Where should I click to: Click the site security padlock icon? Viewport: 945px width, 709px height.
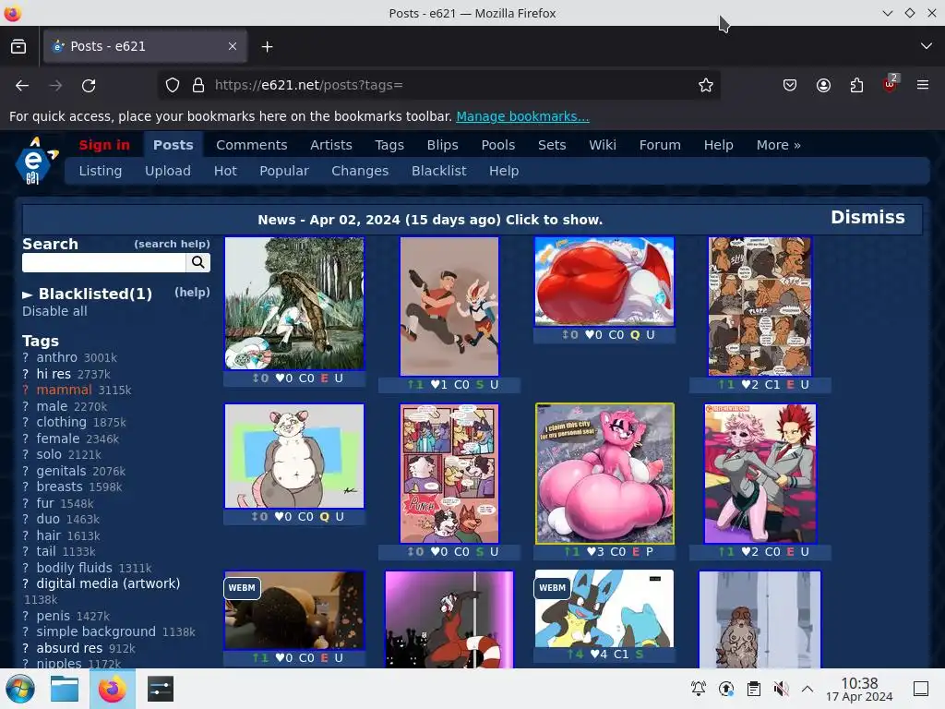coord(198,85)
